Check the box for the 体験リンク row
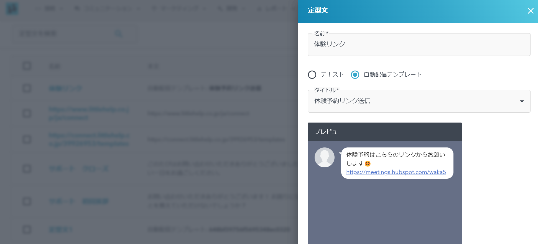This screenshot has width=538, height=244. (27, 89)
